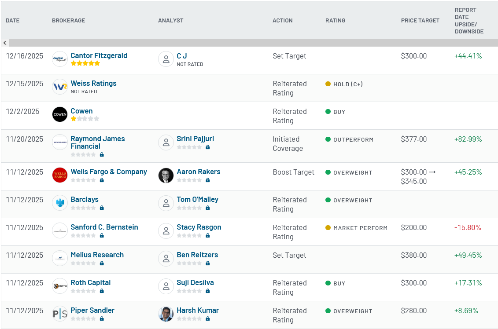The height and width of the screenshot is (329, 498).
Task: Click the lock icon under Harsh Kumar
Action: pos(208,318)
